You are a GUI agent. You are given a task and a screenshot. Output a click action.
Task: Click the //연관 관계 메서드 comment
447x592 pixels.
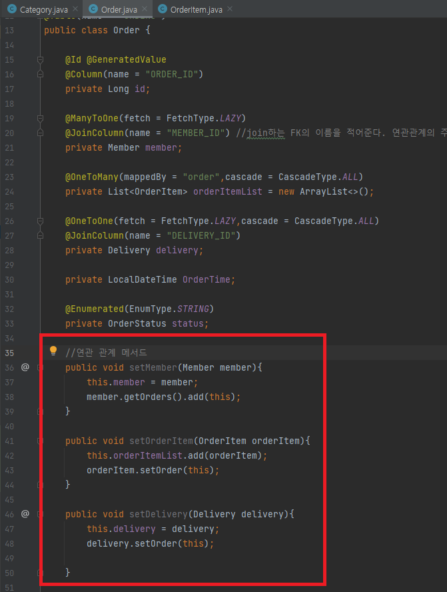[106, 353]
